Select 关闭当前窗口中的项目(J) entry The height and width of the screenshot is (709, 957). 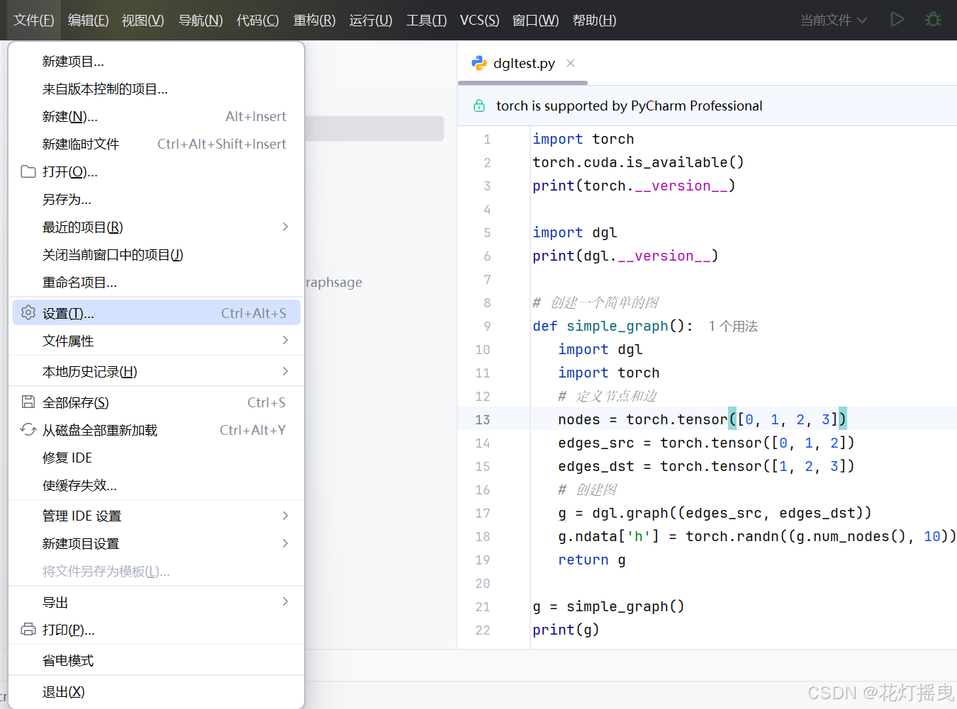157,254
